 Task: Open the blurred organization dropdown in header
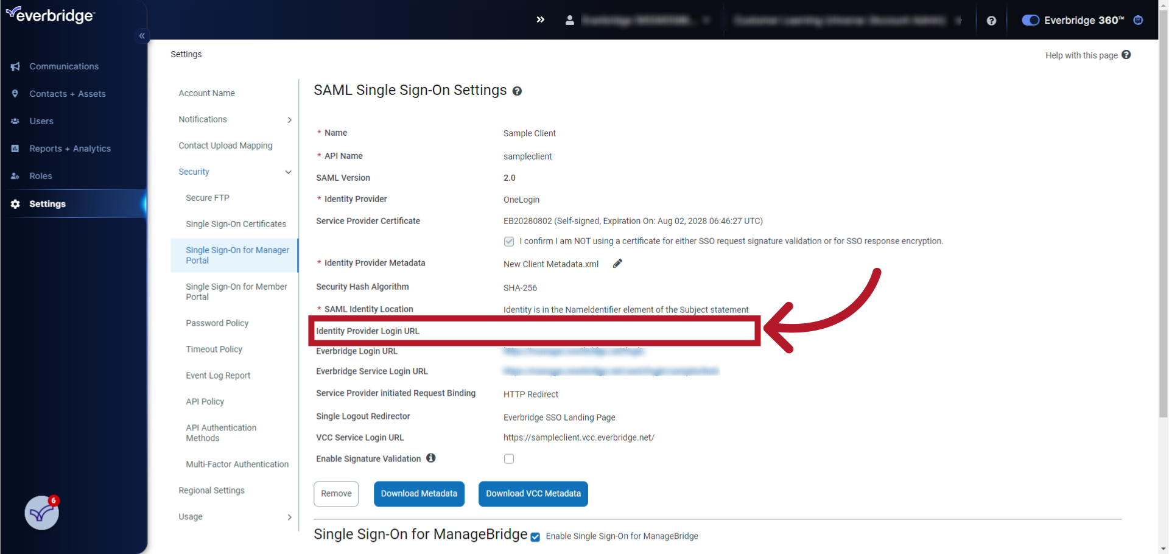pos(645,20)
